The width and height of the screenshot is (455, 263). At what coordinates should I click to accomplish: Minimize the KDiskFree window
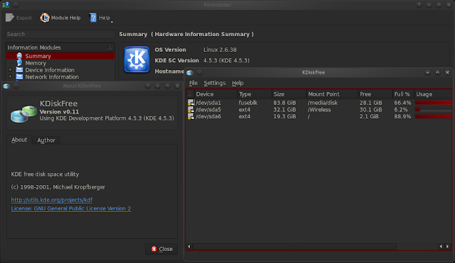[427, 72]
